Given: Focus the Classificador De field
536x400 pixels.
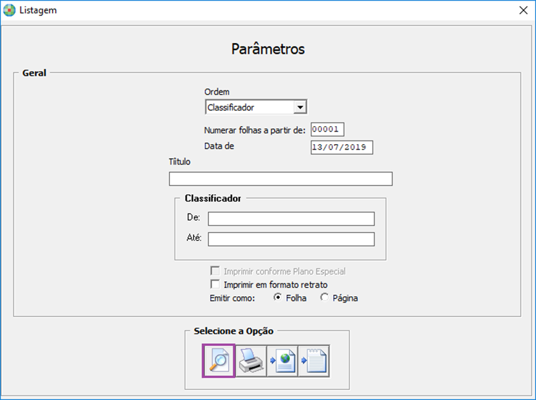Looking at the screenshot, I should [291, 219].
